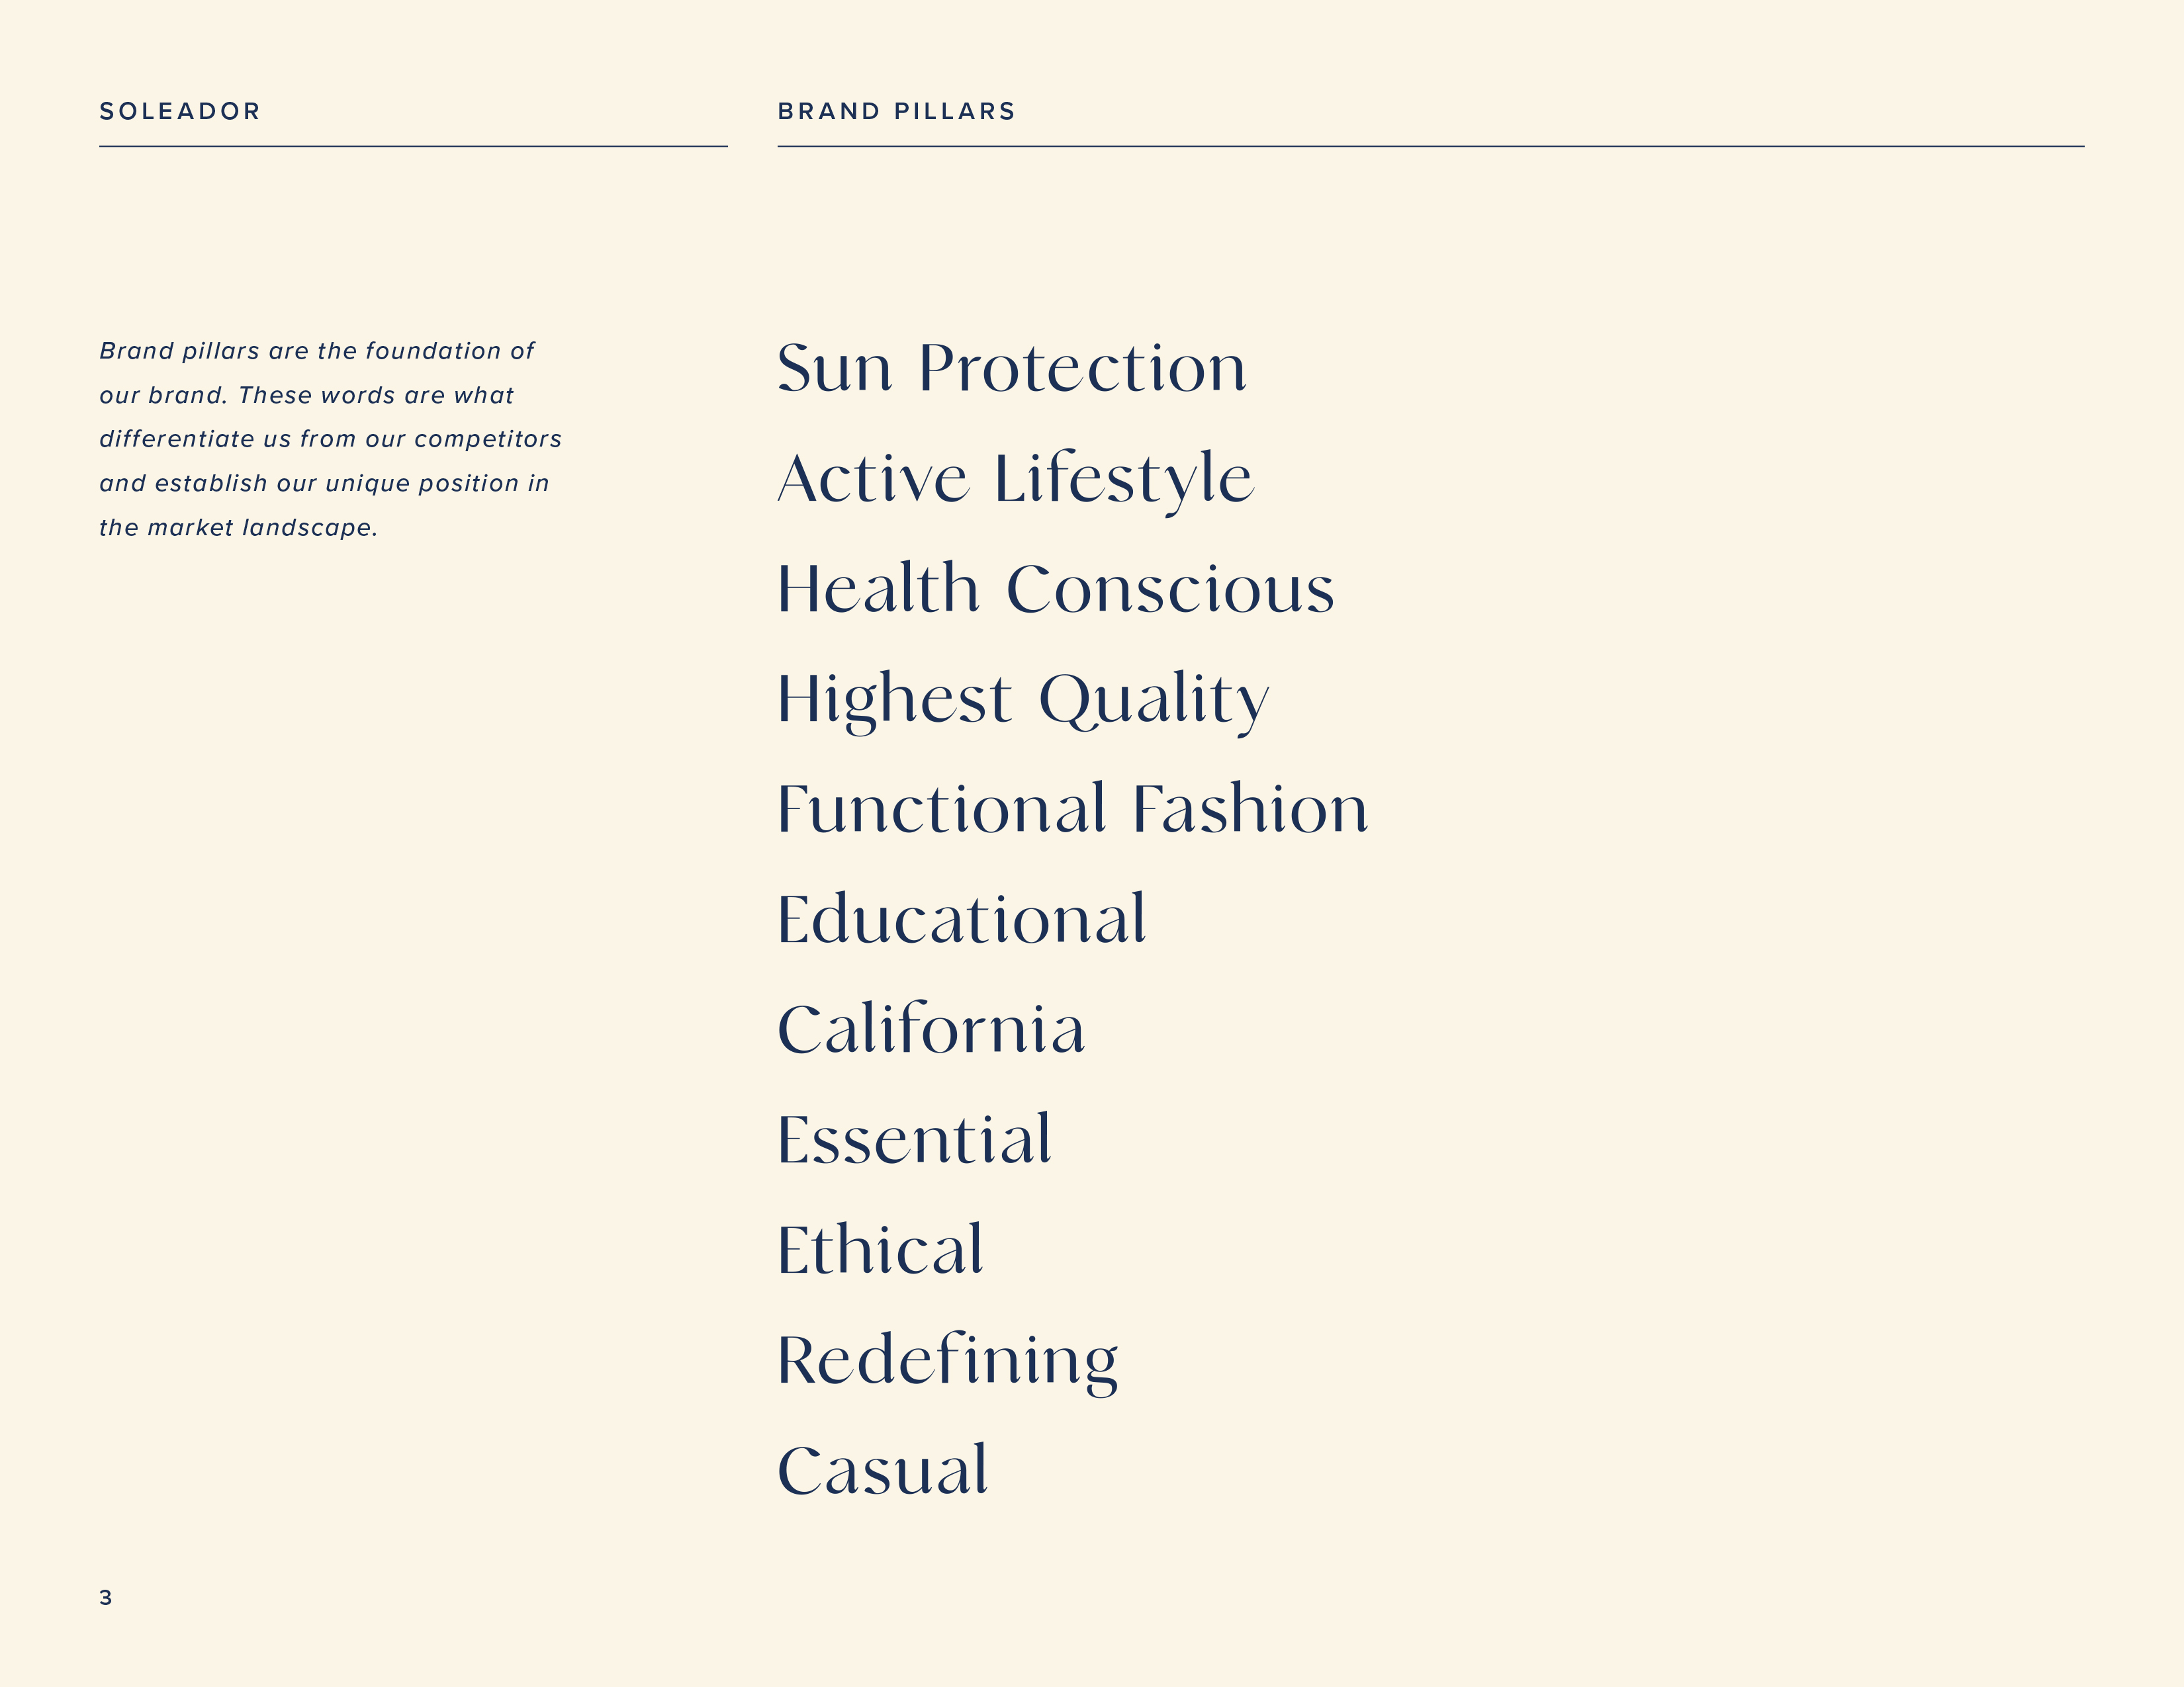Screen dimensions: 2184x1687
Task: Click the page number 3
Action: [106, 1597]
